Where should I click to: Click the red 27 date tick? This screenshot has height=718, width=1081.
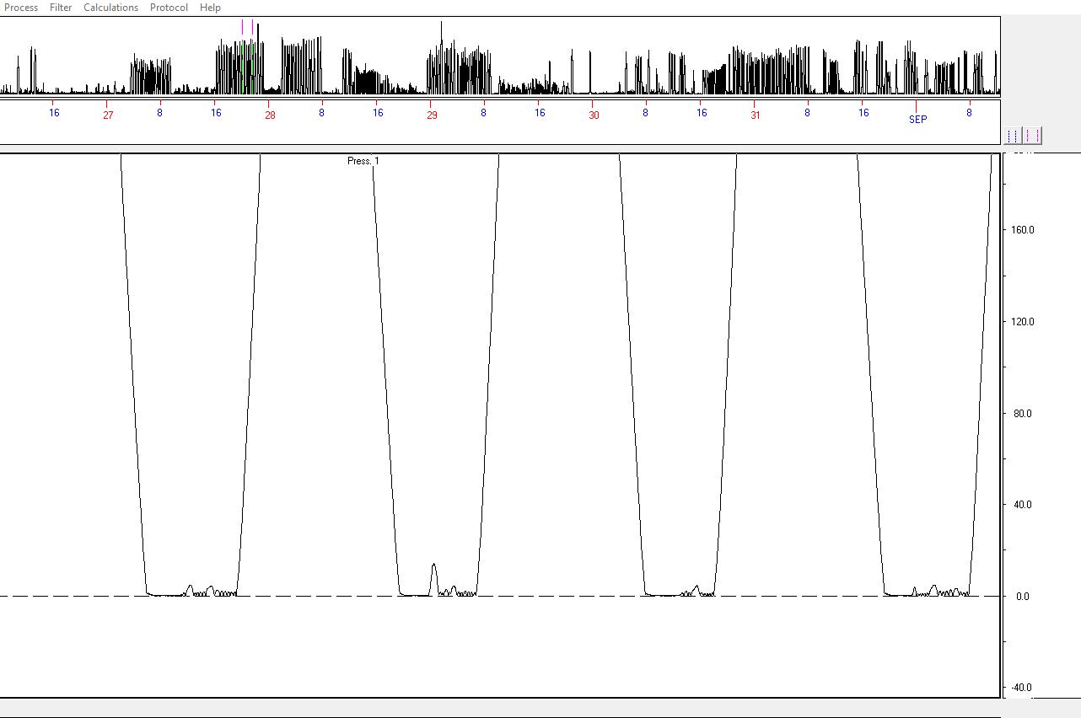(108, 115)
